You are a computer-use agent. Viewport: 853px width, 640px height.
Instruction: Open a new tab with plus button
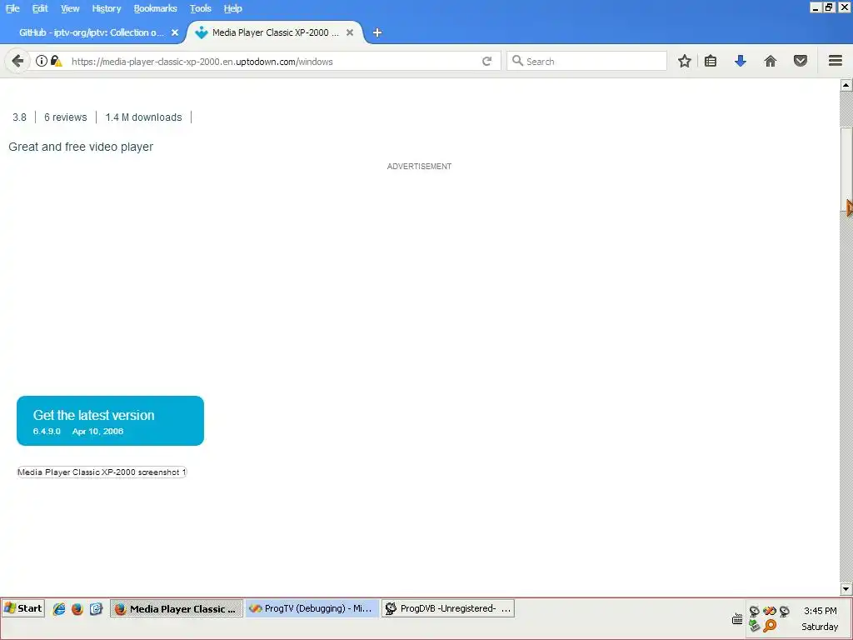tap(377, 32)
